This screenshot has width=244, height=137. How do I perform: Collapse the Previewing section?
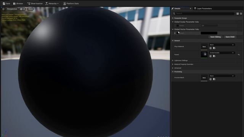[x=173, y=72]
